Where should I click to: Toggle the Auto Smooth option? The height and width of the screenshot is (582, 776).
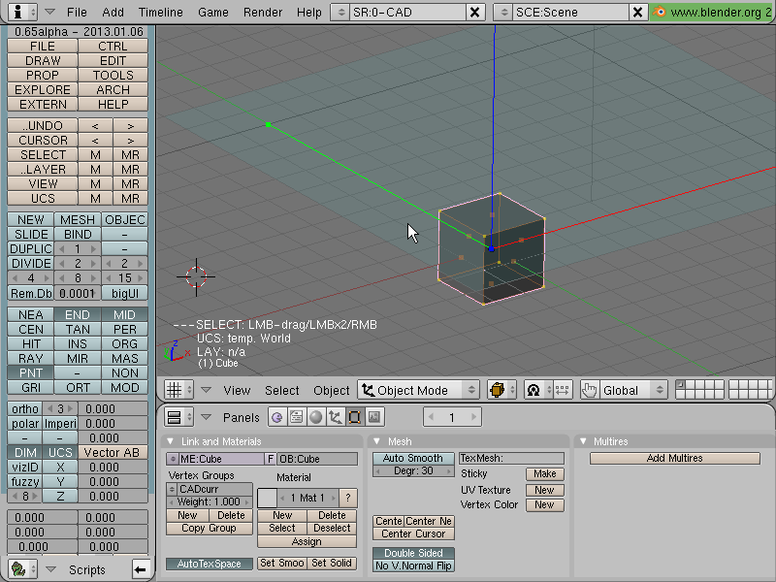[413, 458]
